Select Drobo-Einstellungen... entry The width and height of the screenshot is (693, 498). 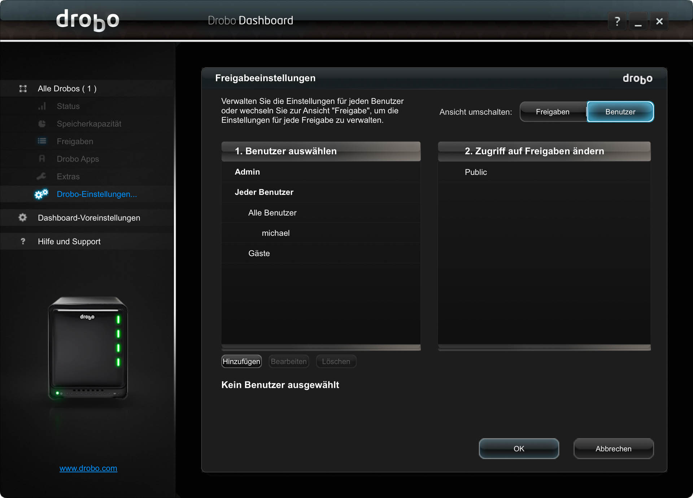pyautogui.click(x=97, y=194)
